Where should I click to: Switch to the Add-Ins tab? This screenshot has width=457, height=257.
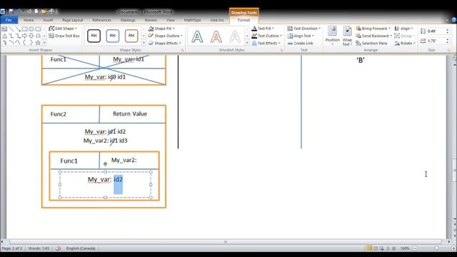click(x=217, y=20)
